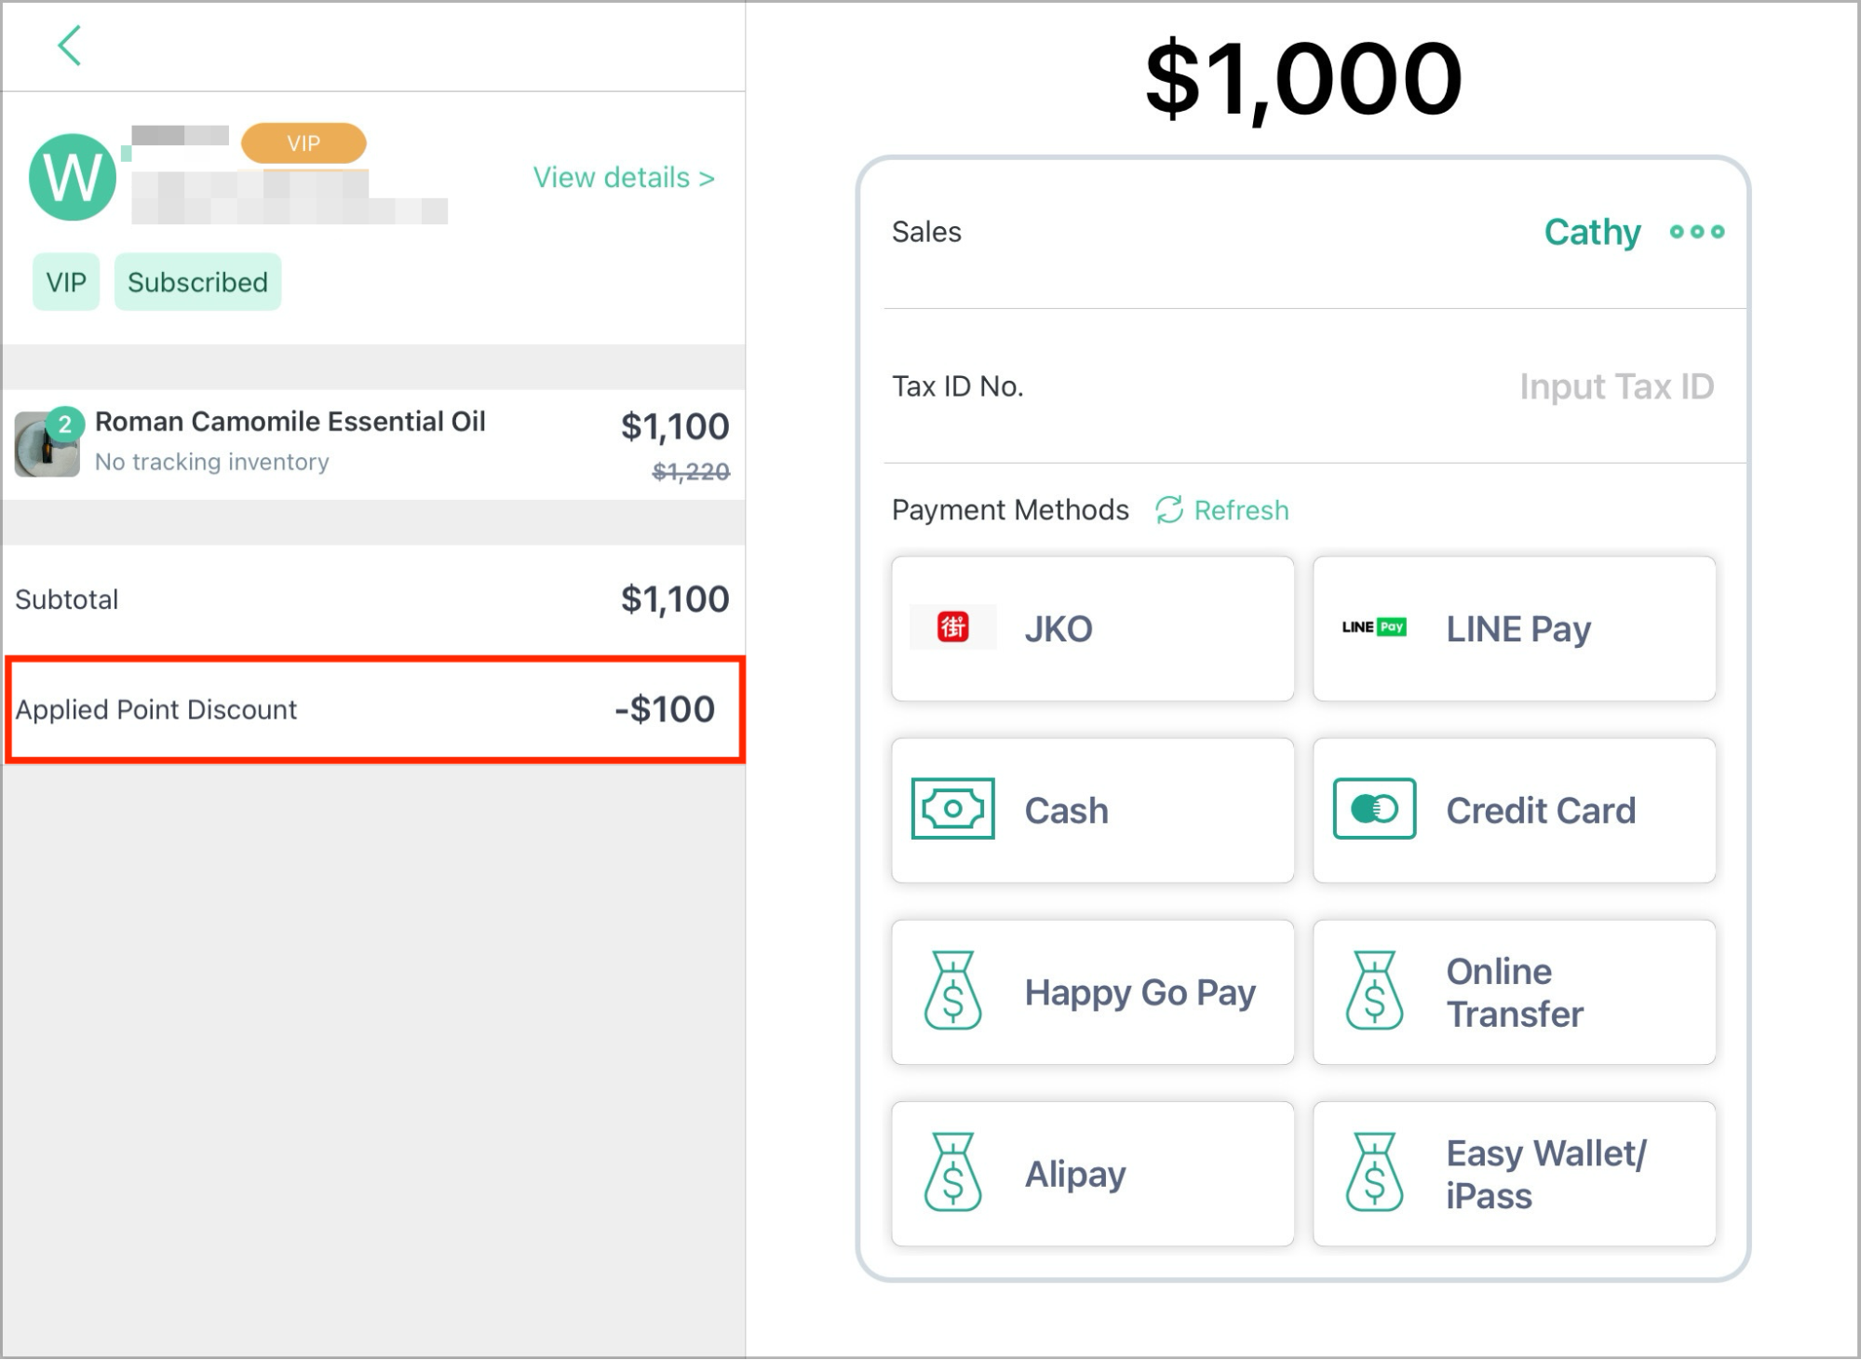Viewport: 1861px width, 1360px height.
Task: Open View details for the customer
Action: point(624,177)
